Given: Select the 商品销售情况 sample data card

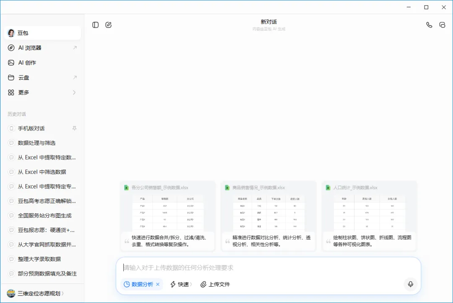Looking at the screenshot, I should 269,216.
